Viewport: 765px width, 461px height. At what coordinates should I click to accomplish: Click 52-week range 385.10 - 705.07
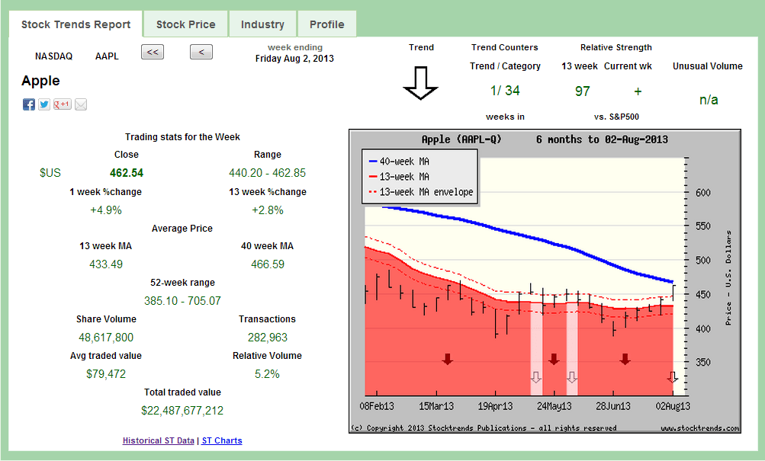point(182,301)
